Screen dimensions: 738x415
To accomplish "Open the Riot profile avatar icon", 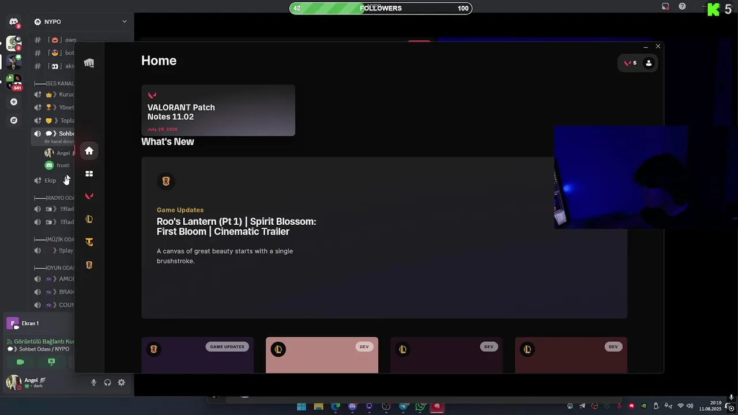I will pyautogui.click(x=649, y=63).
